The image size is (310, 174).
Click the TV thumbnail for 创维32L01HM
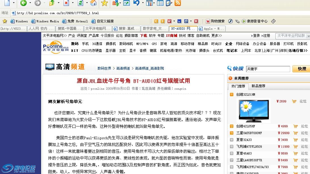[254, 111]
